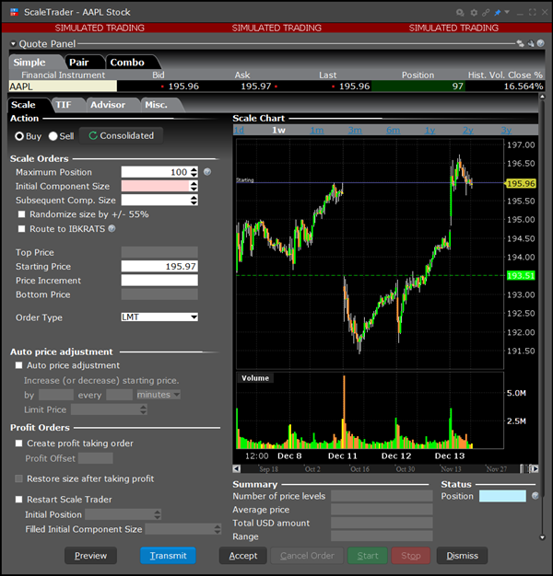The image size is (553, 576).
Task: Click the panel scrollbar down arrow
Action: [542, 537]
